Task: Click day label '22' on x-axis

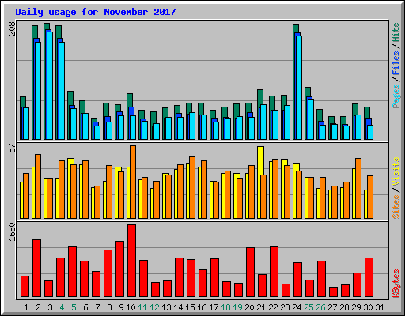Action: (273, 307)
